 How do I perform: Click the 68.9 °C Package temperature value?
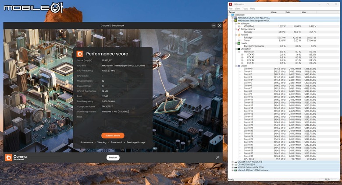tap(282, 32)
